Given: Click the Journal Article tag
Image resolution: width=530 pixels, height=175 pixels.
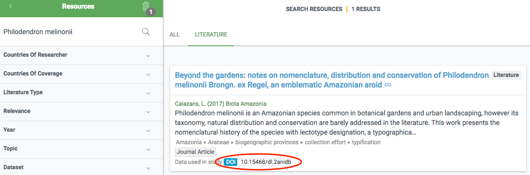Looking at the screenshot, I should click(x=195, y=152).
